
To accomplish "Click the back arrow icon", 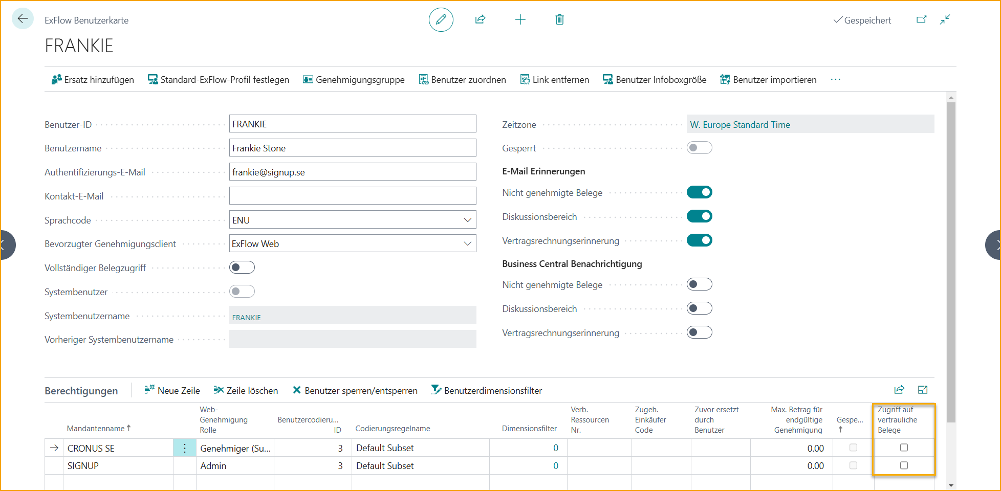I will point(23,19).
